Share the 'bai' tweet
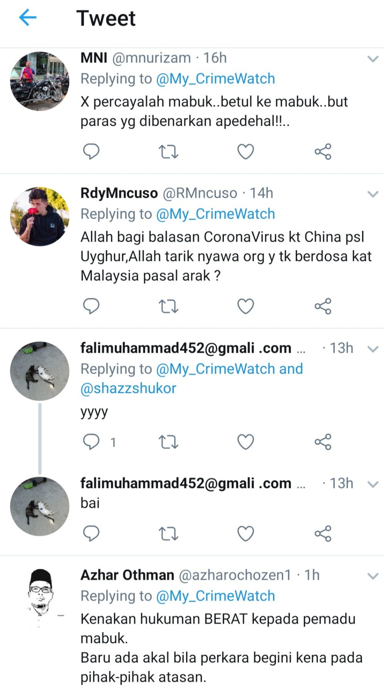The image size is (384, 692). [323, 534]
